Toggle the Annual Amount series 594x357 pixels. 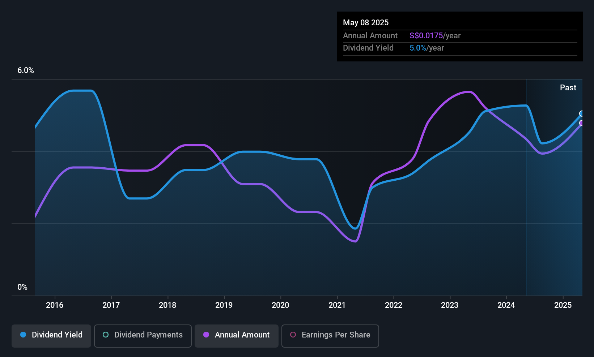[x=236, y=336]
